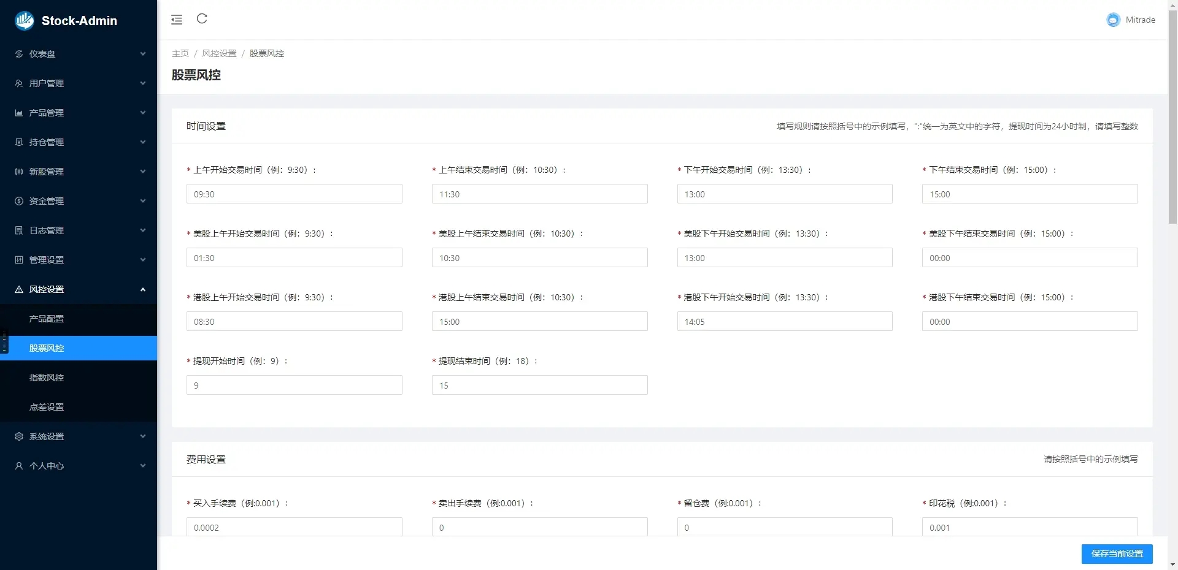Click the scrollbar down arrow
The width and height of the screenshot is (1178, 570).
(1172, 564)
